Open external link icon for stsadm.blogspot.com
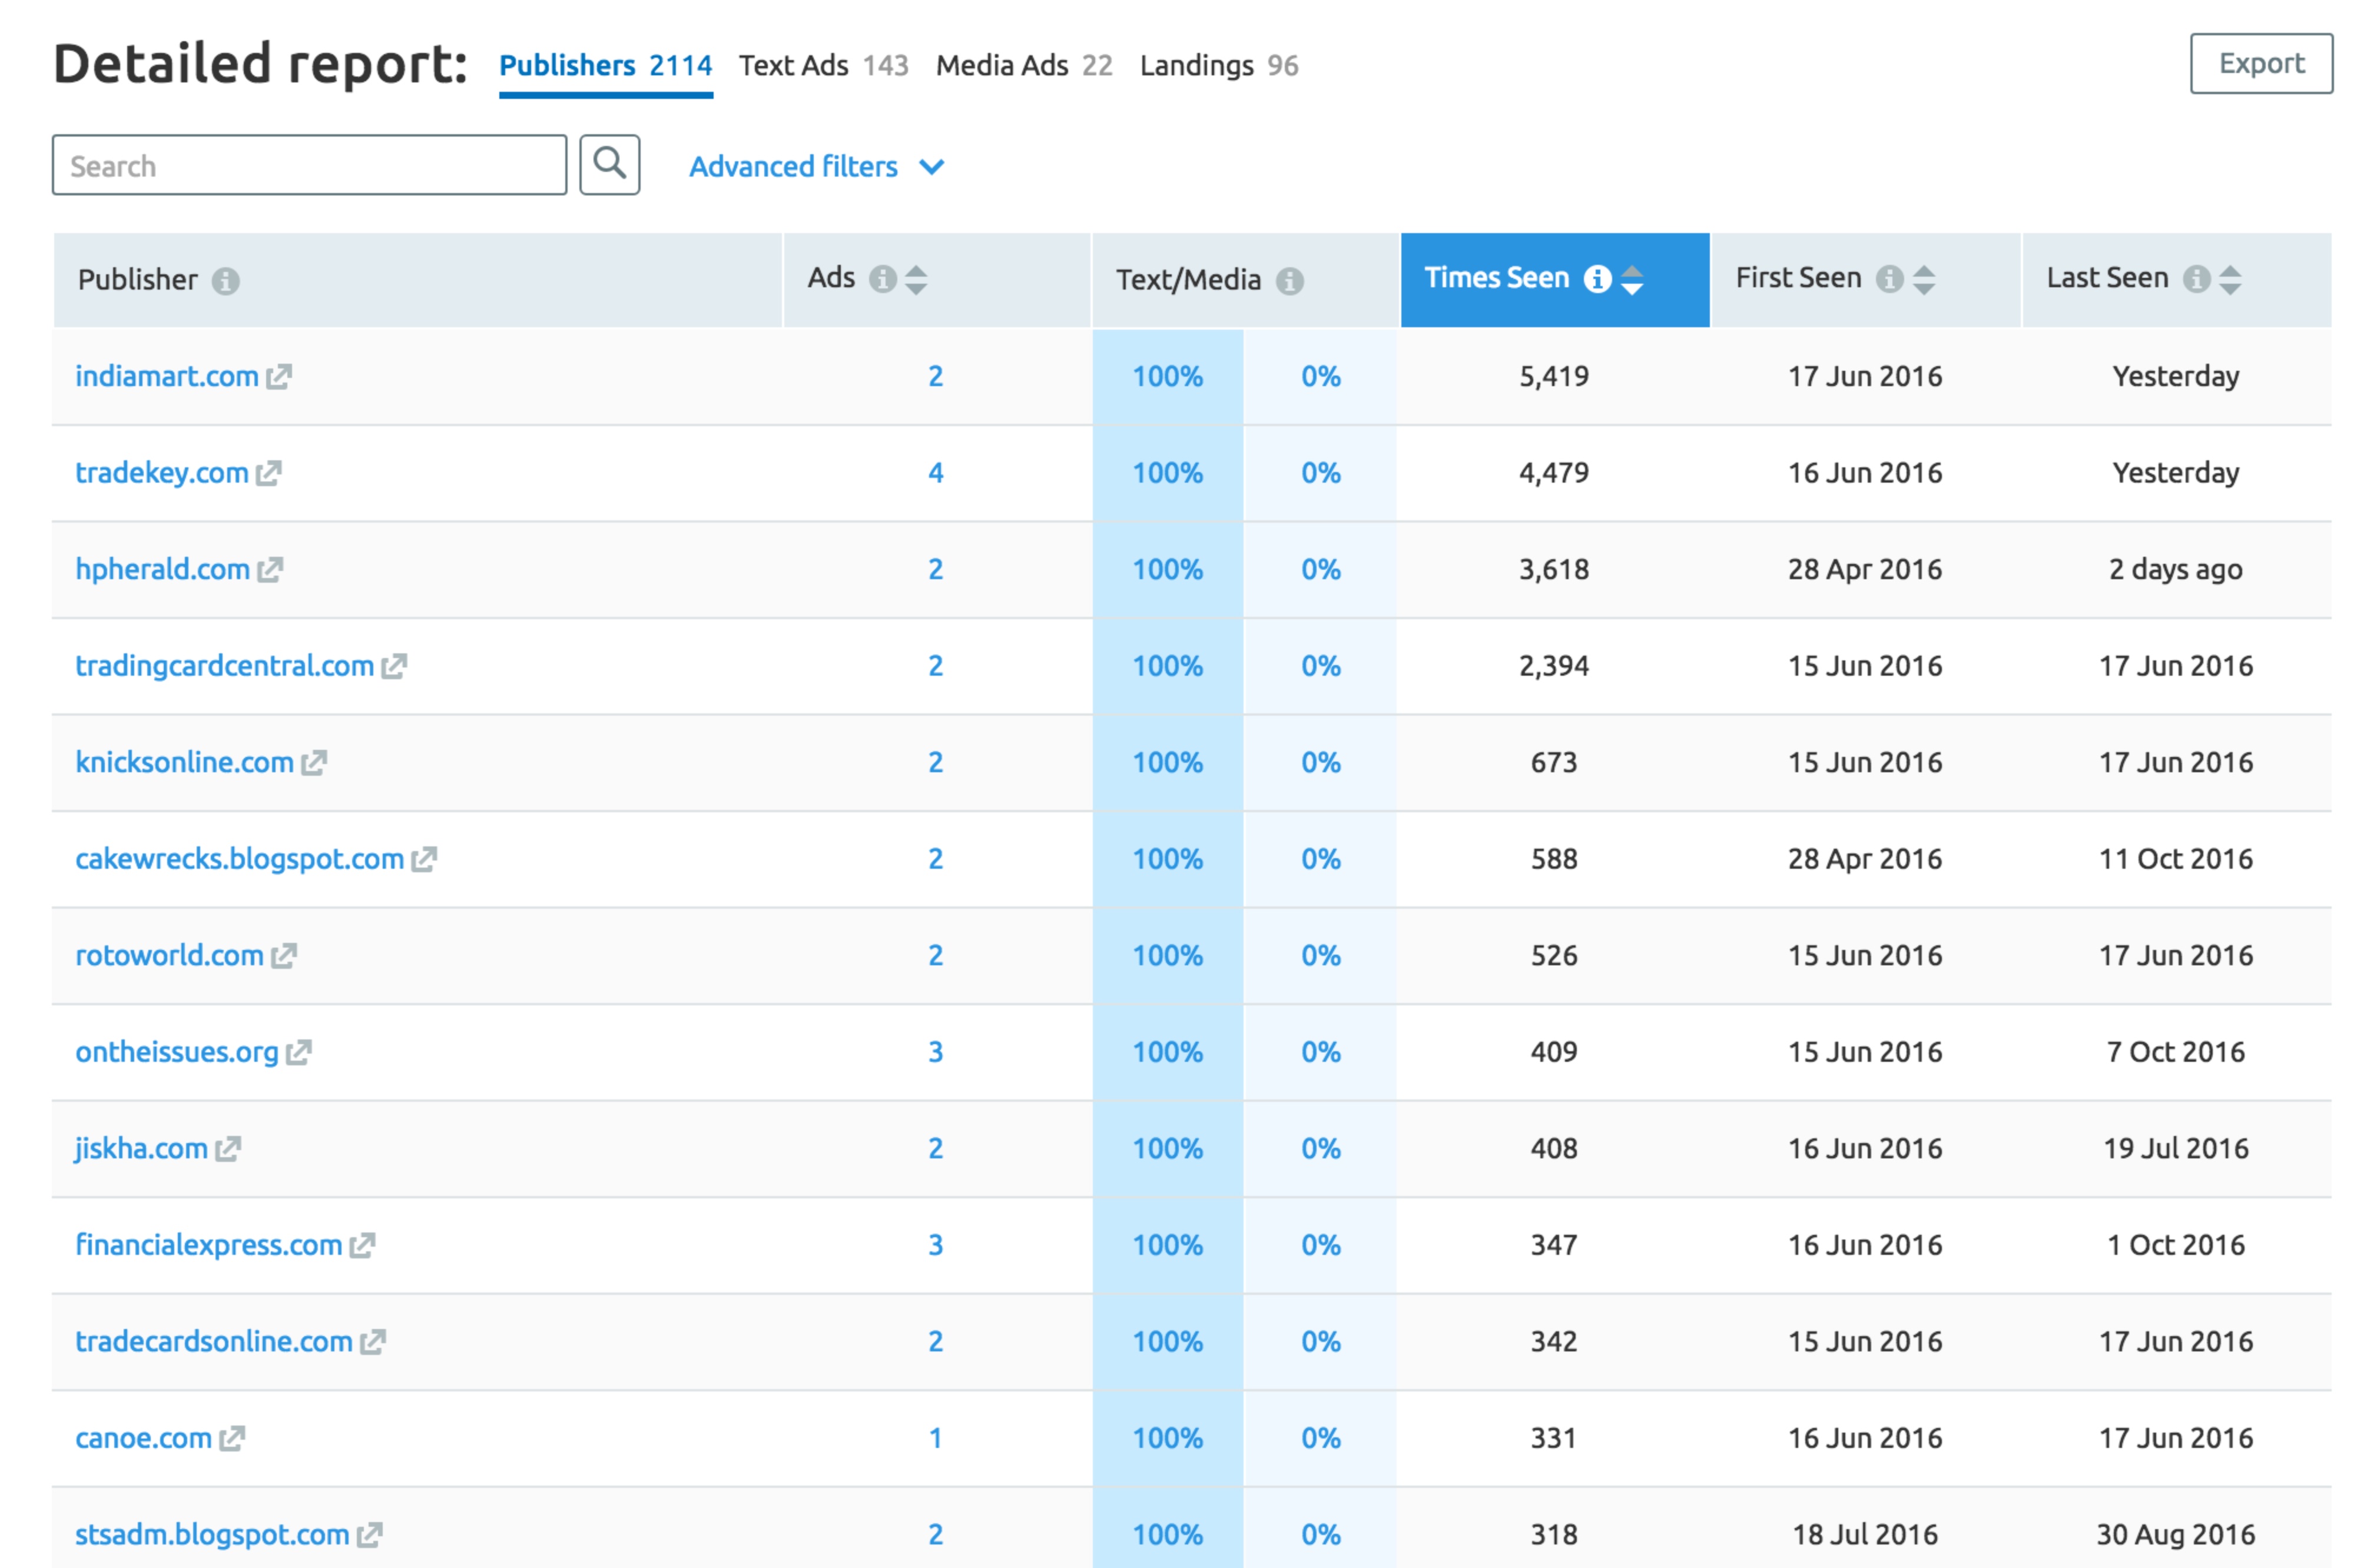 click(370, 1534)
